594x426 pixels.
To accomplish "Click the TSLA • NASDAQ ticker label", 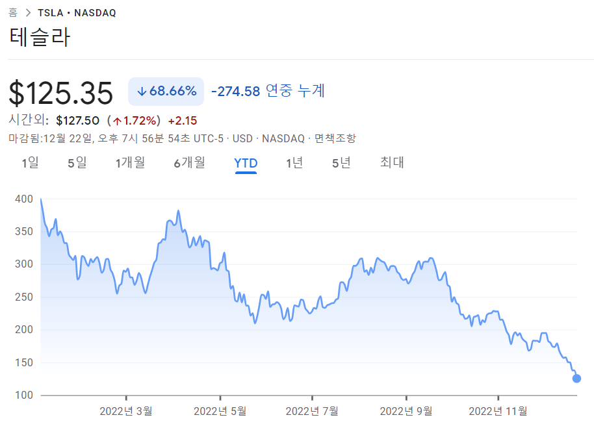I will 77,13.
